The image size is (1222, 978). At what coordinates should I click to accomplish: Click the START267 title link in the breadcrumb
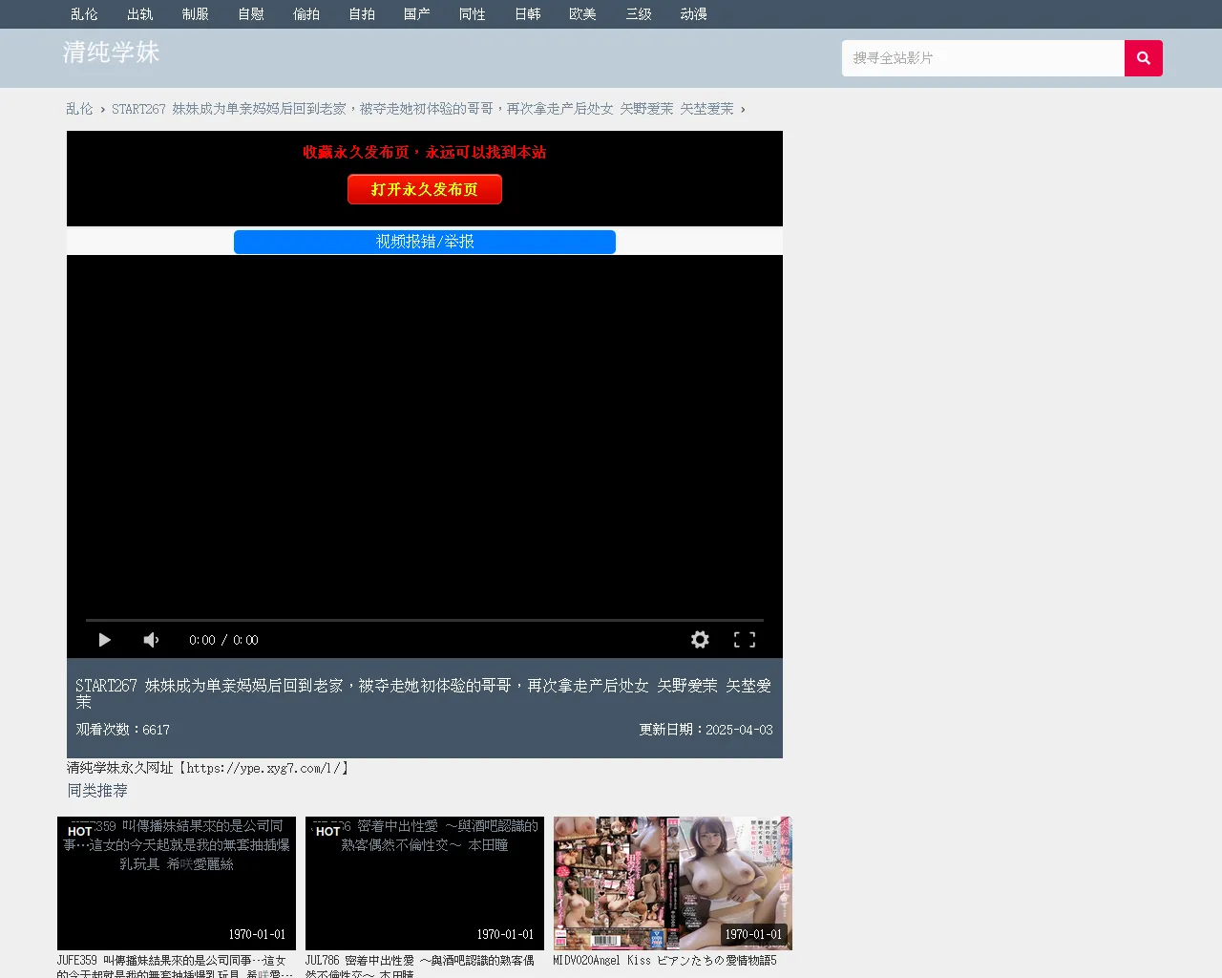coord(423,109)
